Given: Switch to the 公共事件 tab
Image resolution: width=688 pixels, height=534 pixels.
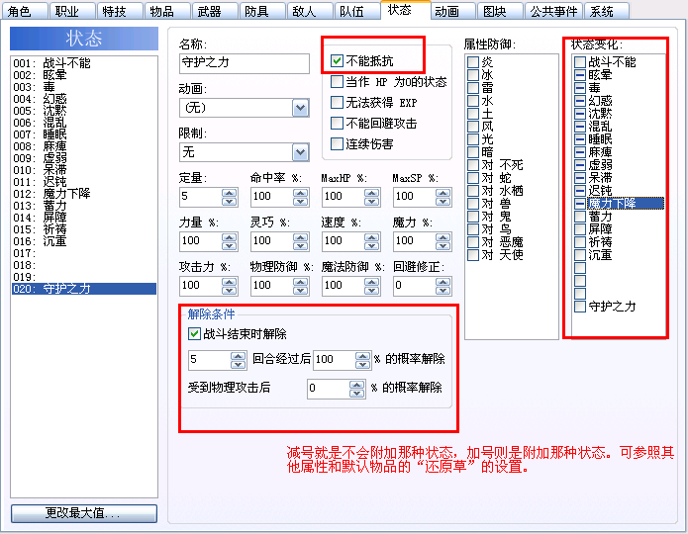Looking at the screenshot, I should point(552,11).
